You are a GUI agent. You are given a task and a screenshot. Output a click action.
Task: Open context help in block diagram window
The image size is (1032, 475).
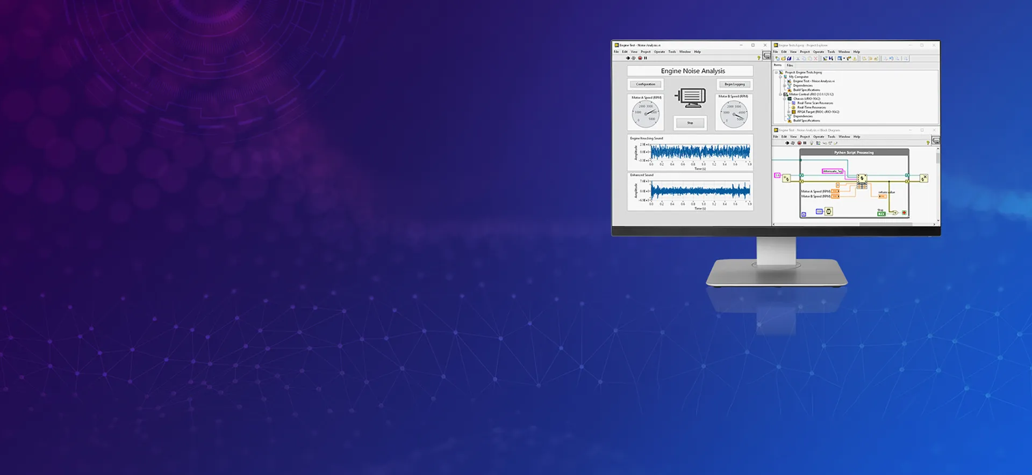tap(928, 143)
